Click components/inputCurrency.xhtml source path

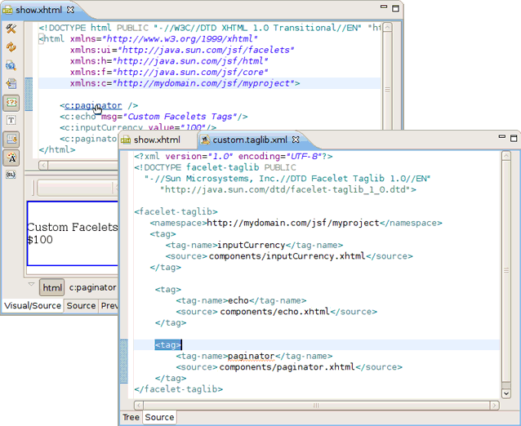pyautogui.click(x=287, y=256)
